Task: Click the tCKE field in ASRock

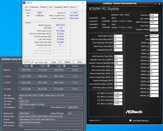Action: click(x=154, y=39)
